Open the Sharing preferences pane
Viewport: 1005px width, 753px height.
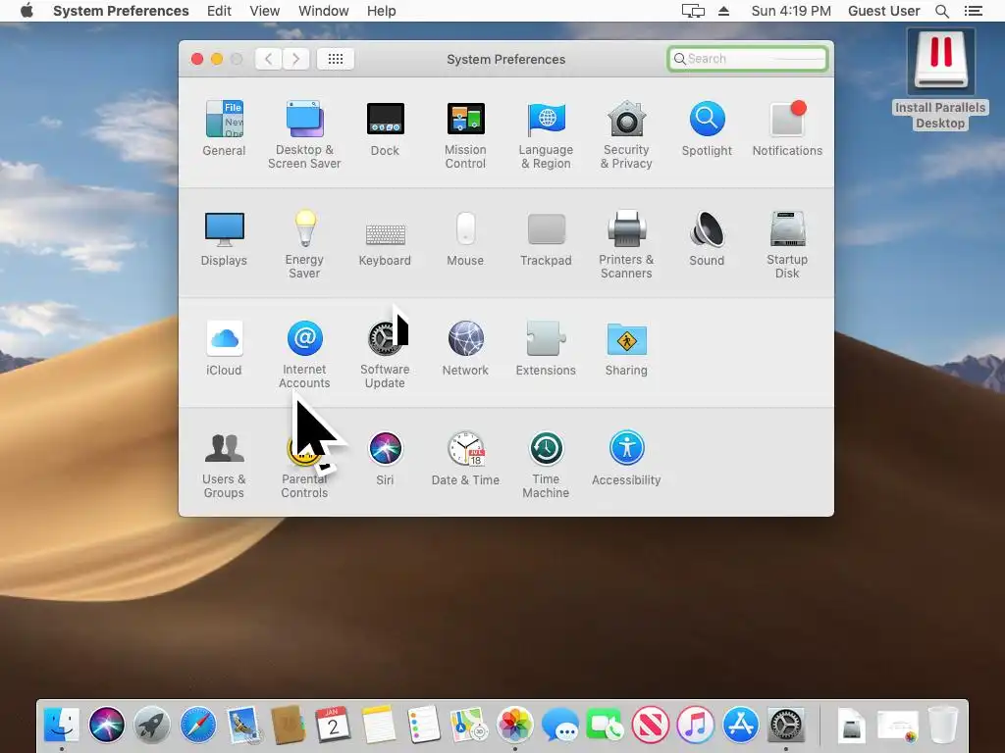tap(626, 348)
